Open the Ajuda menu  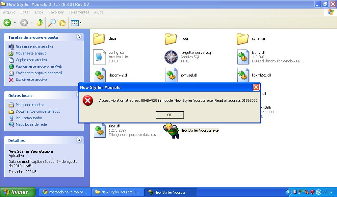[x=99, y=12]
